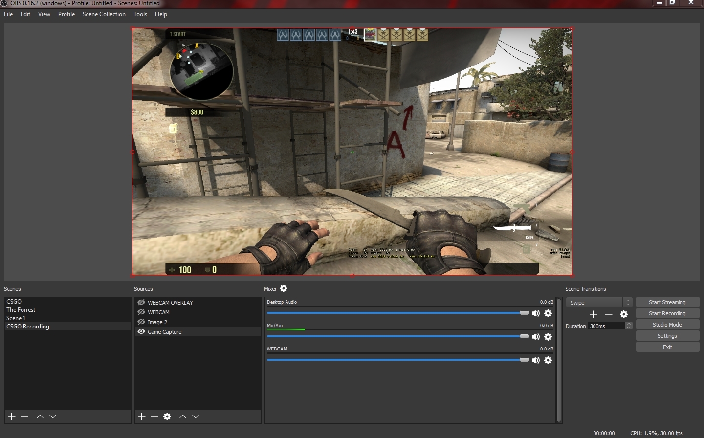This screenshot has width=704, height=438.
Task: Move scene up with arrow icon
Action: point(40,416)
